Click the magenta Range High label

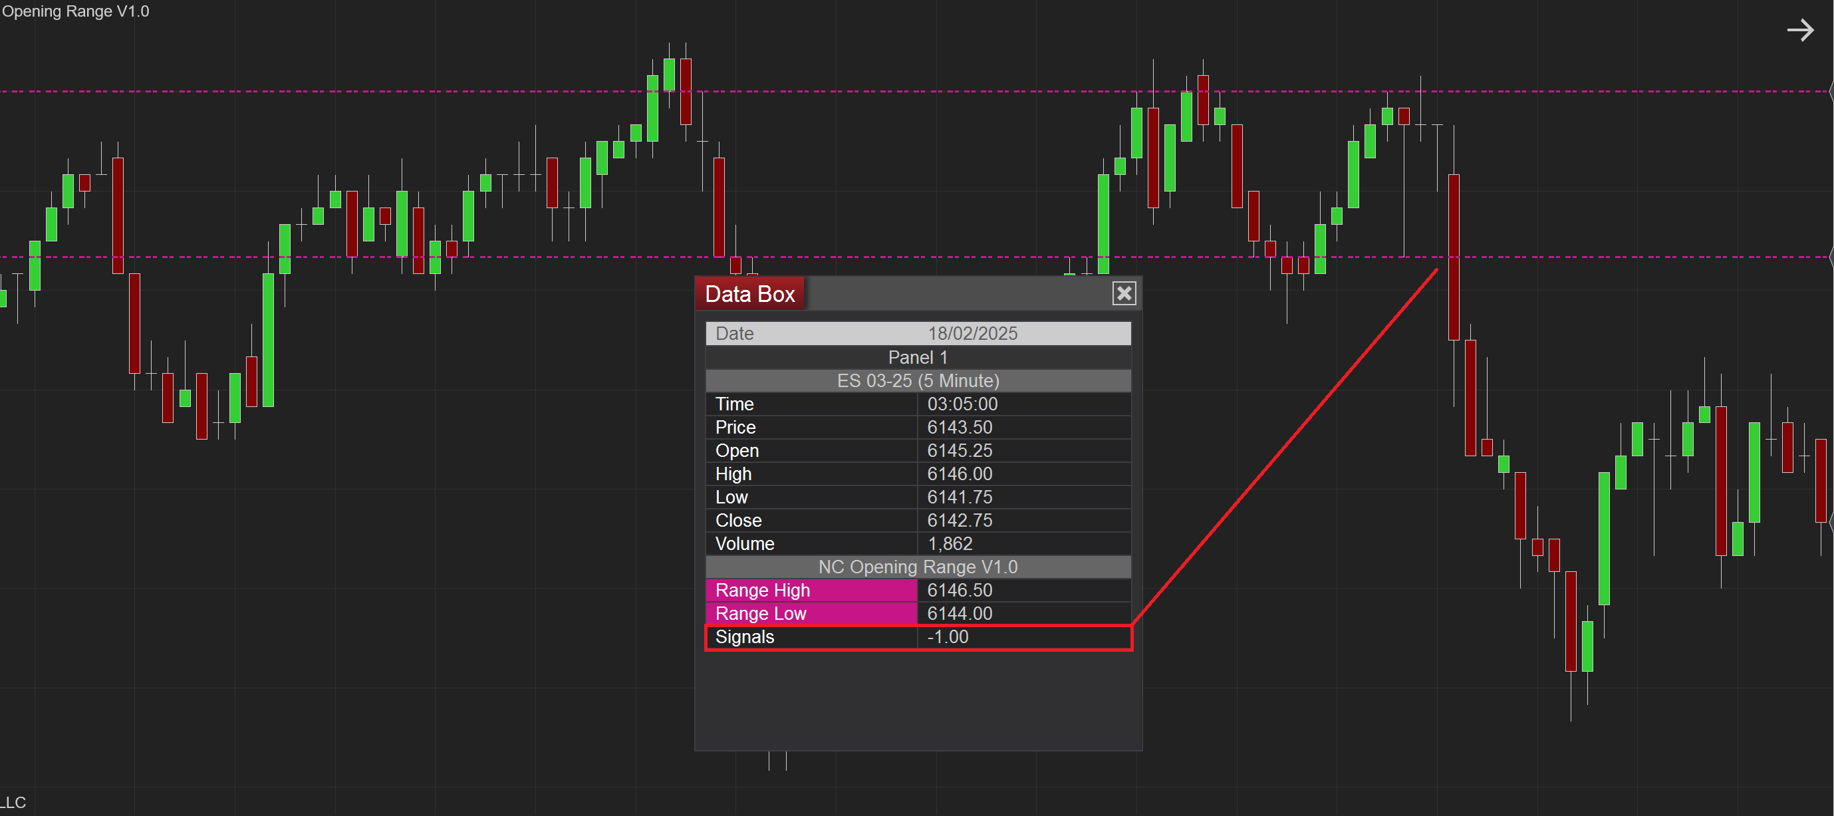tap(811, 590)
